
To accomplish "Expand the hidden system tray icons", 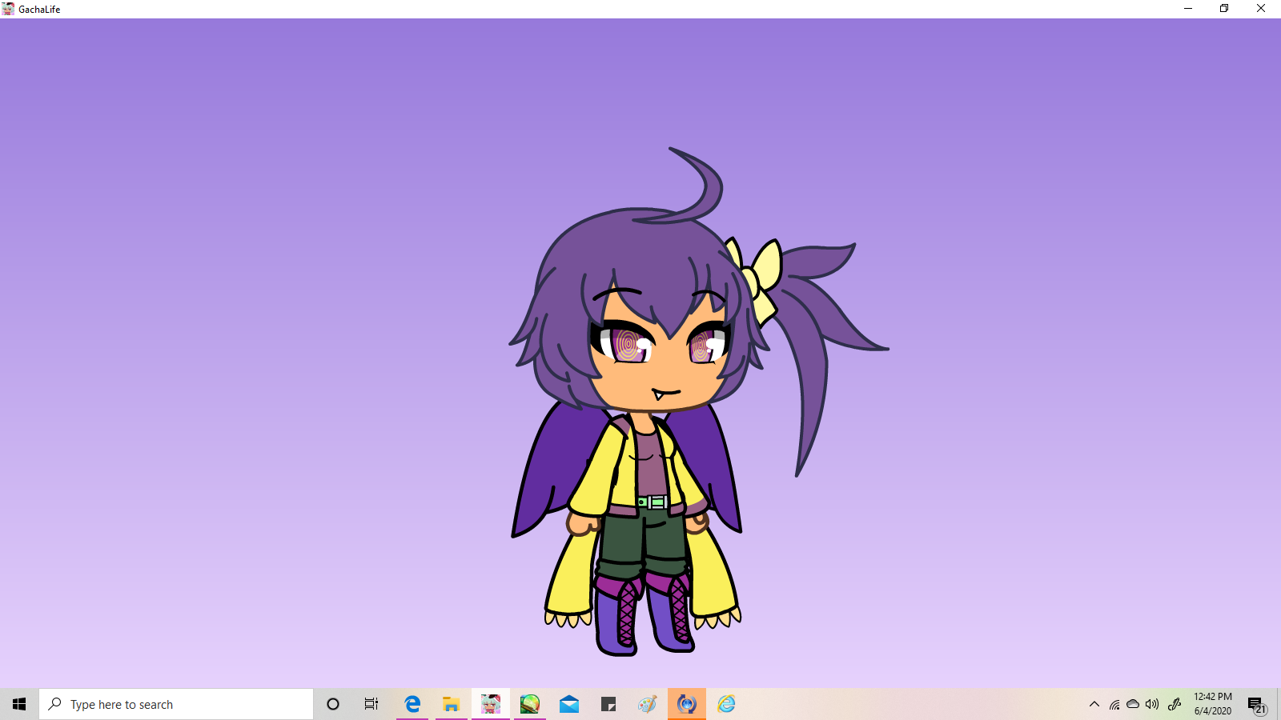I will pyautogui.click(x=1094, y=704).
